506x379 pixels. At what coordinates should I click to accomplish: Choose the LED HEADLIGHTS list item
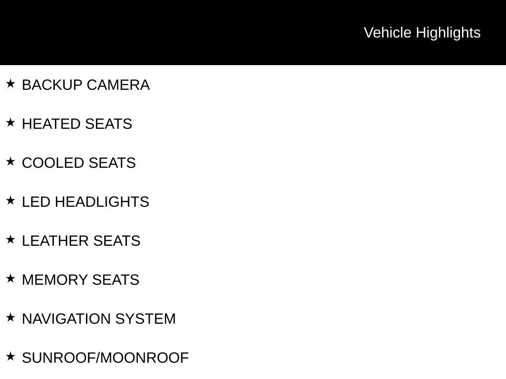click(85, 202)
